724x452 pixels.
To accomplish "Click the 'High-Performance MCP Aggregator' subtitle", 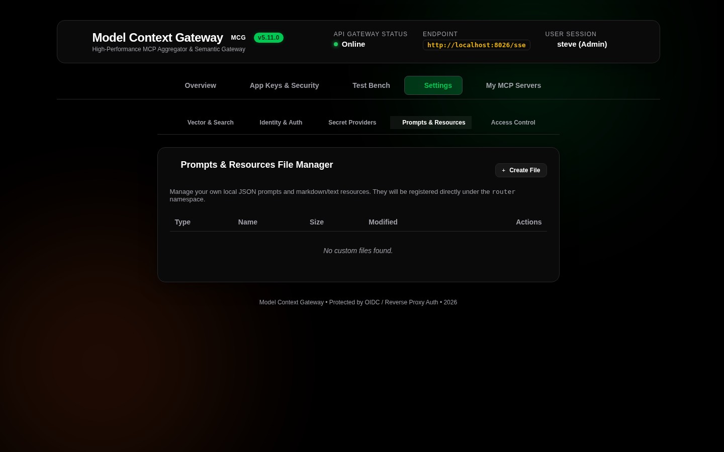I will click(169, 49).
